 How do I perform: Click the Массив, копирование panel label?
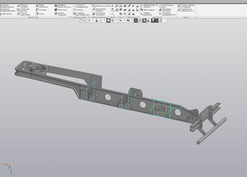point(100,17)
